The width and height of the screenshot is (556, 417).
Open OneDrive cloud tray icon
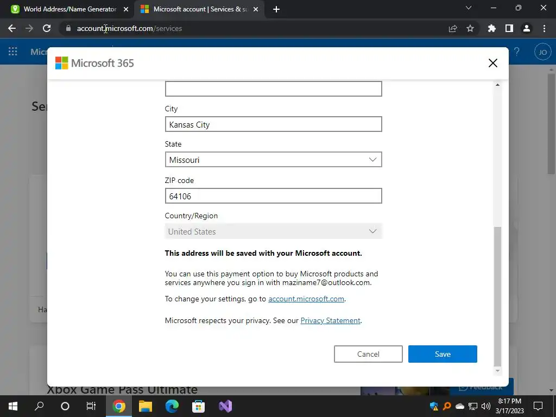[x=460, y=406]
